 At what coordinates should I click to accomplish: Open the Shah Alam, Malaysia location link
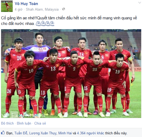click(42, 9)
